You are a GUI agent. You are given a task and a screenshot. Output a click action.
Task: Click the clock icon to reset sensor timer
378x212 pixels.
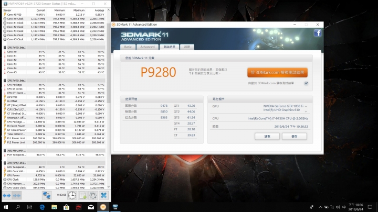[x=72, y=195]
